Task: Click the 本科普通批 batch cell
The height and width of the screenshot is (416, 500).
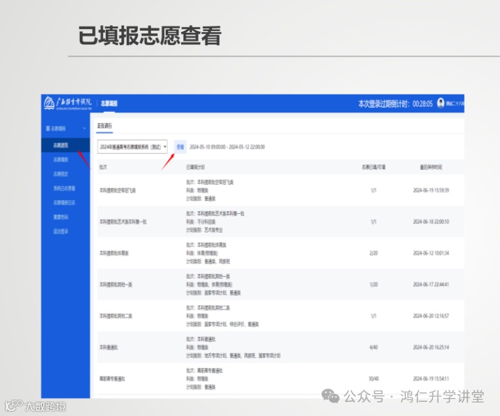Action: [108, 348]
